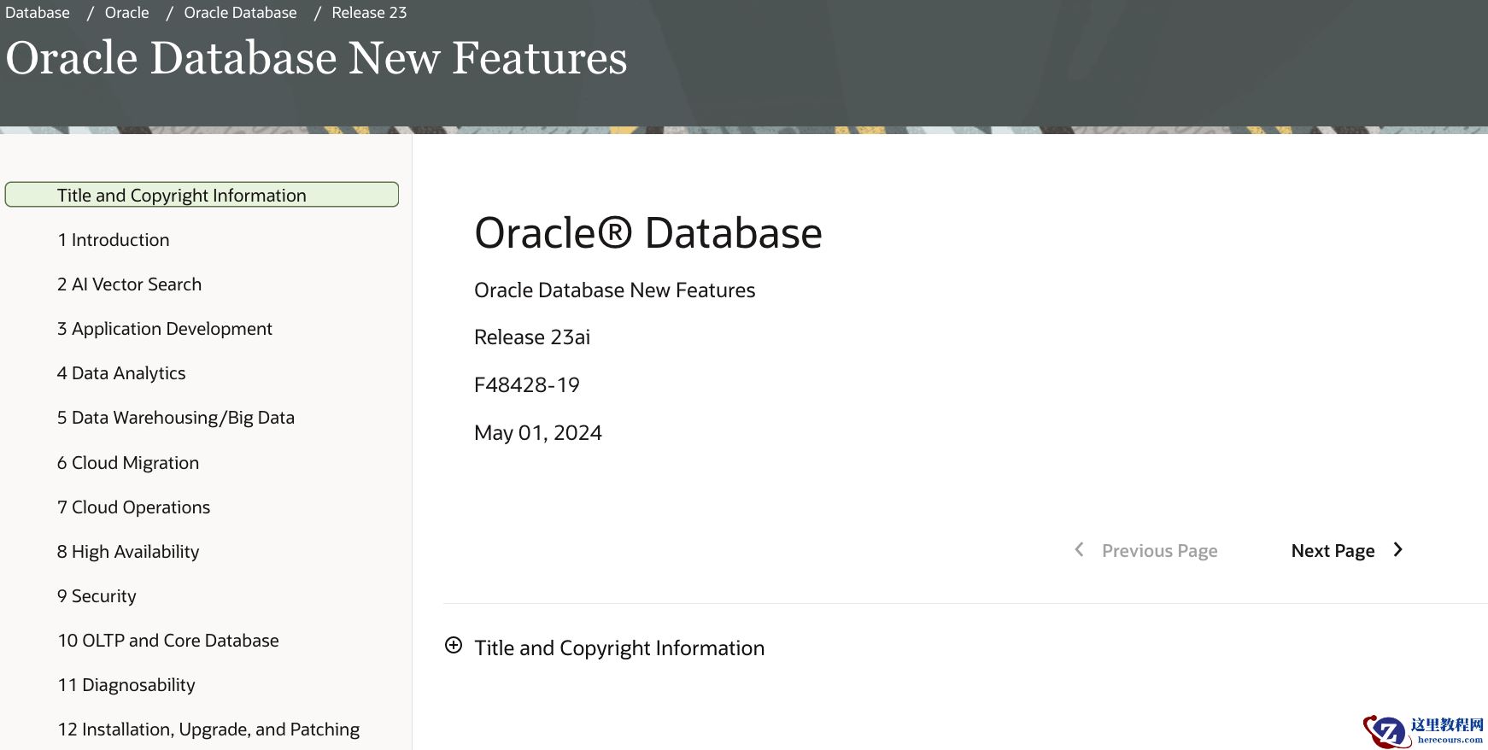The height and width of the screenshot is (750, 1488).
Task: Open the Oracle breadcrumb link
Action: [x=126, y=13]
